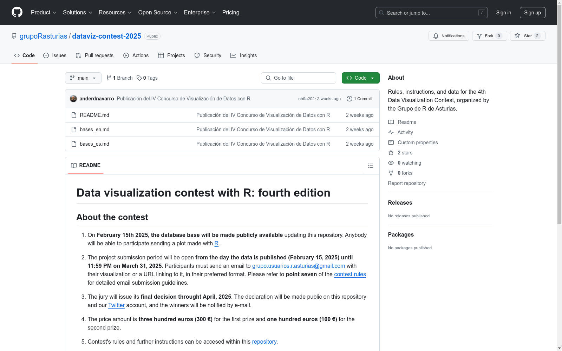Switch to the Pull requests tab
This screenshot has height=351, width=562.
click(x=94, y=55)
